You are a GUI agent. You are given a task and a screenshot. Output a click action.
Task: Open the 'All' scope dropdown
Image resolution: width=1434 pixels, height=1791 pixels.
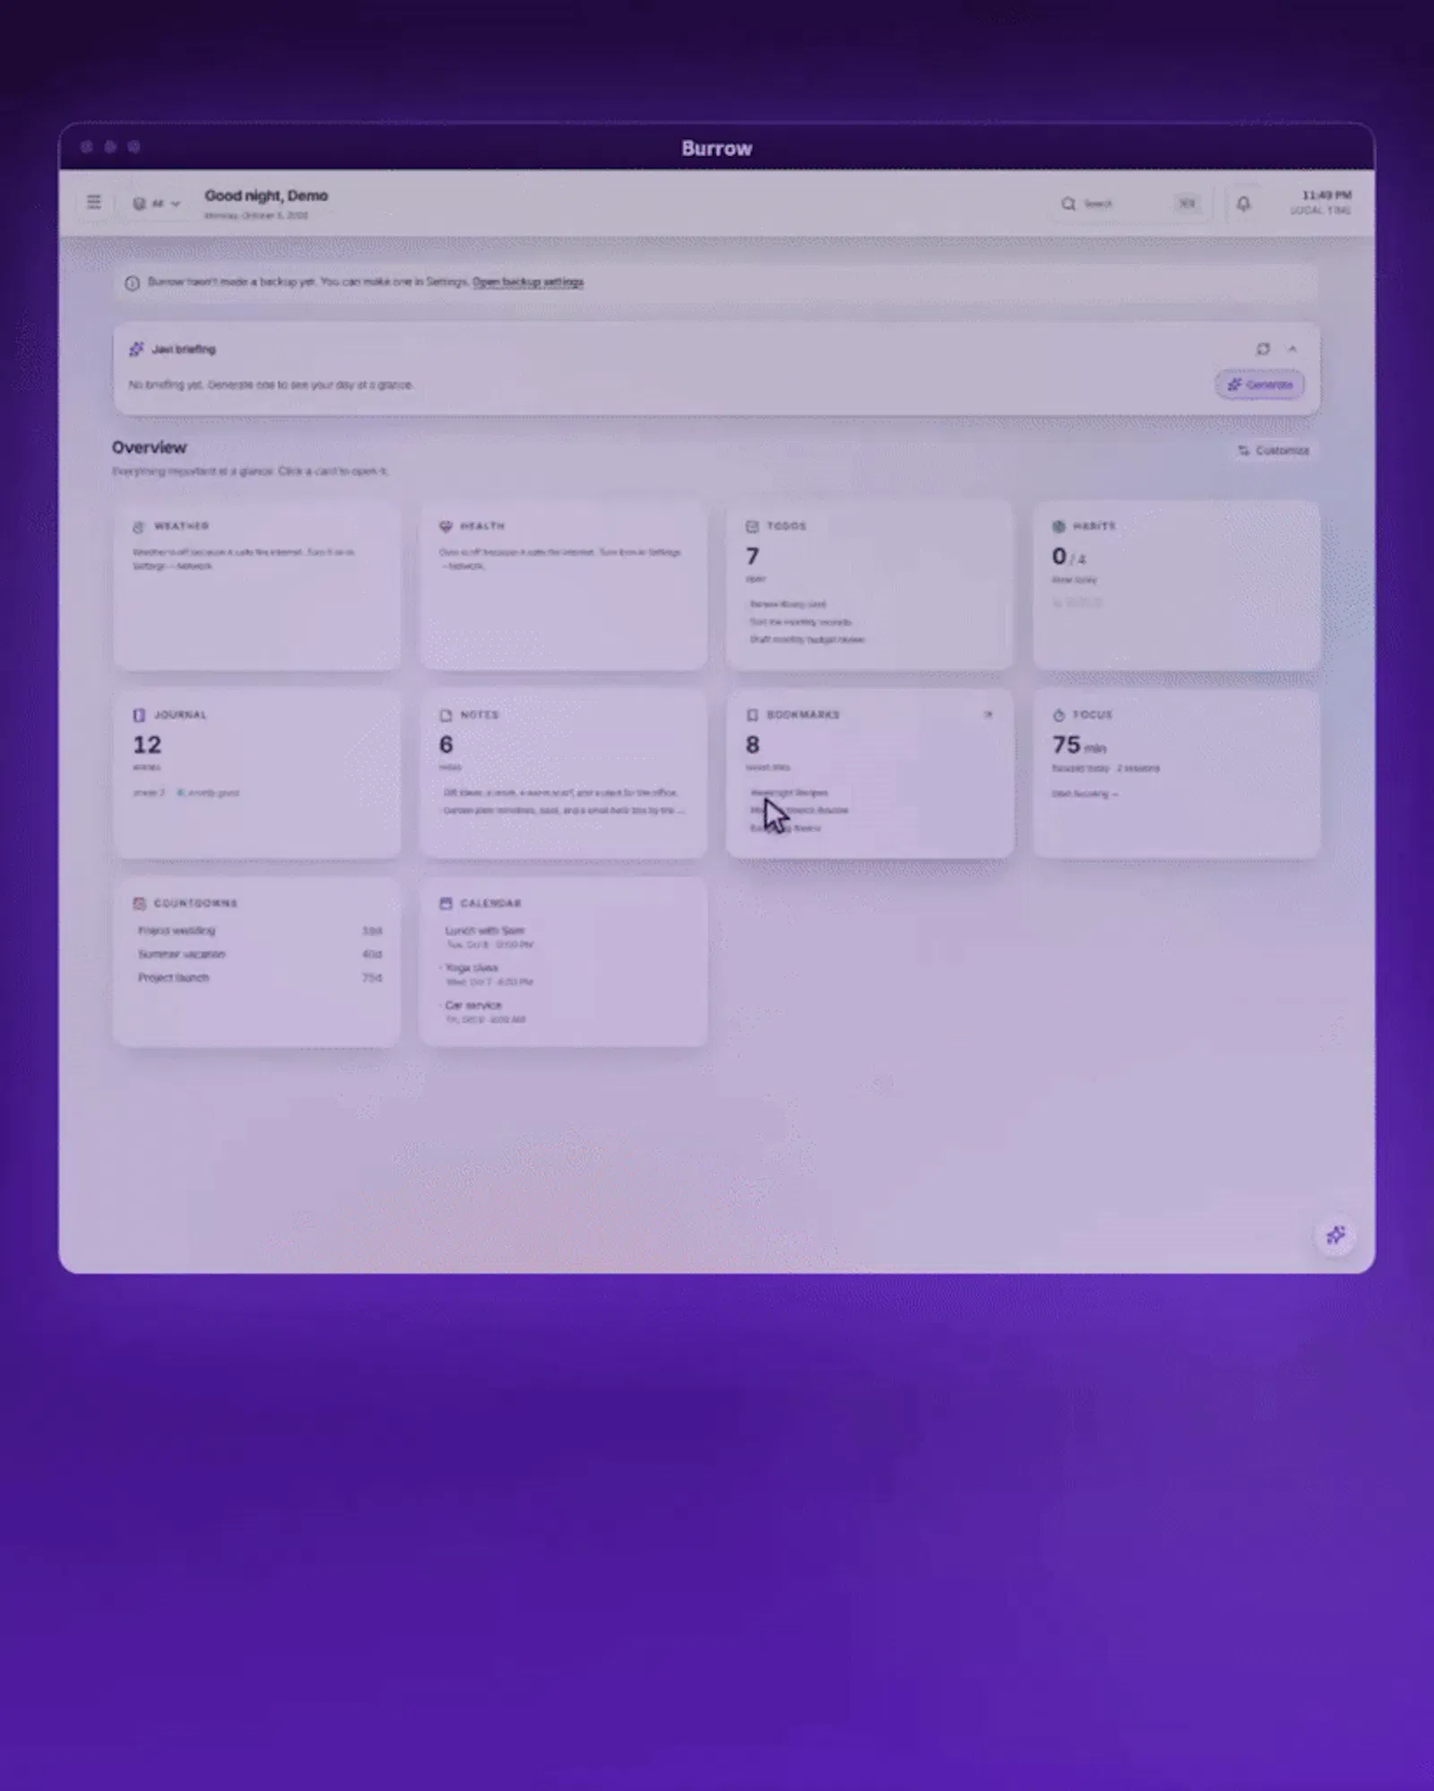156,203
